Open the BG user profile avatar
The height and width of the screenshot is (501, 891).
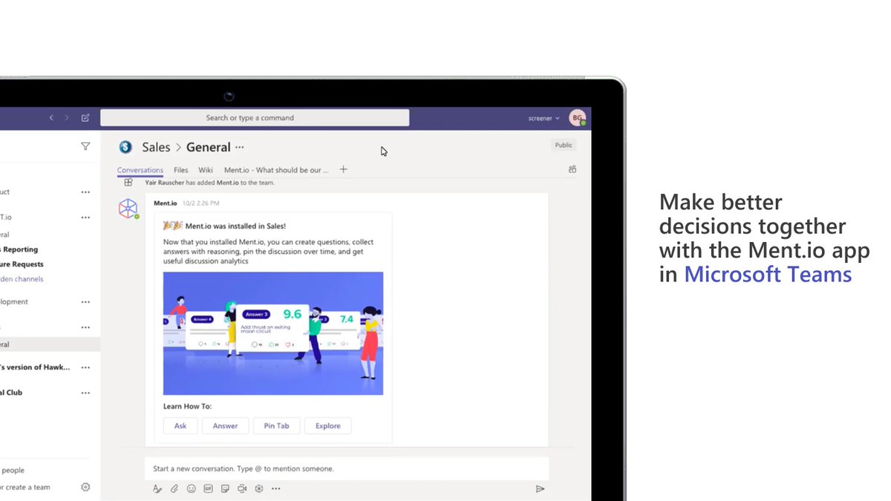(577, 117)
